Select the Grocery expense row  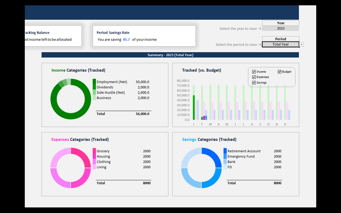click(x=103, y=151)
